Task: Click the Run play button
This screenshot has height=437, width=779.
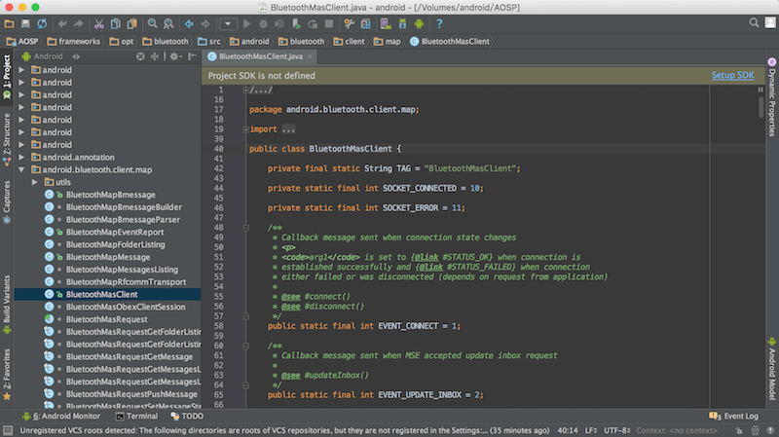Action: click(x=247, y=23)
